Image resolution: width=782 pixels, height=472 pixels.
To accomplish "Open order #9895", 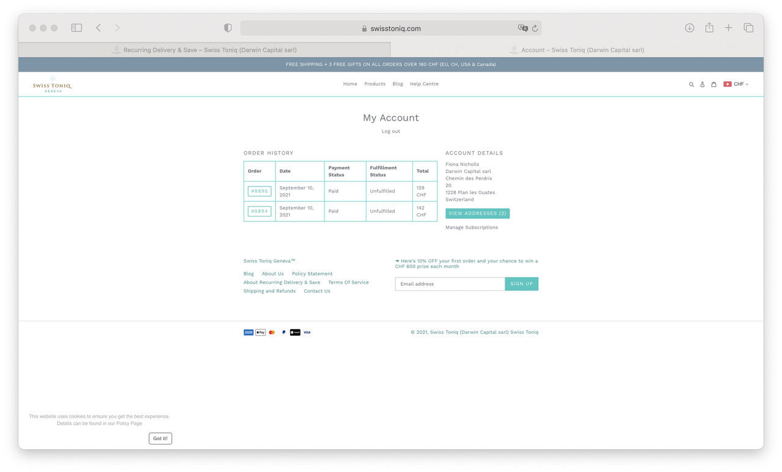I will coord(260,191).
